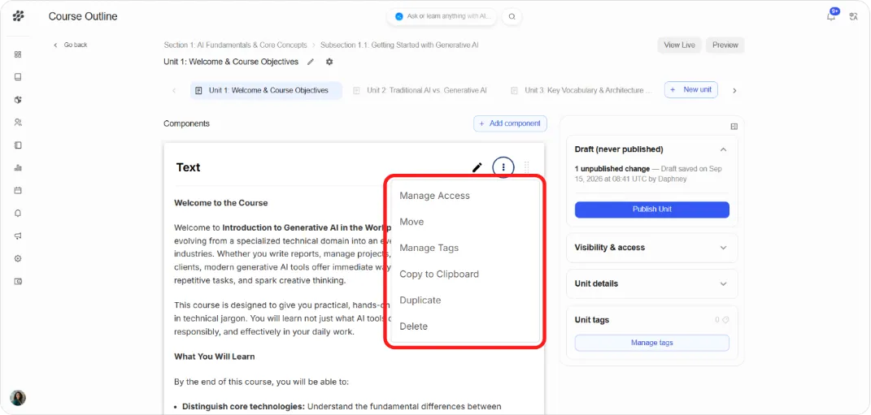Click the app logo in the top-left
871x415 pixels.
tap(19, 16)
